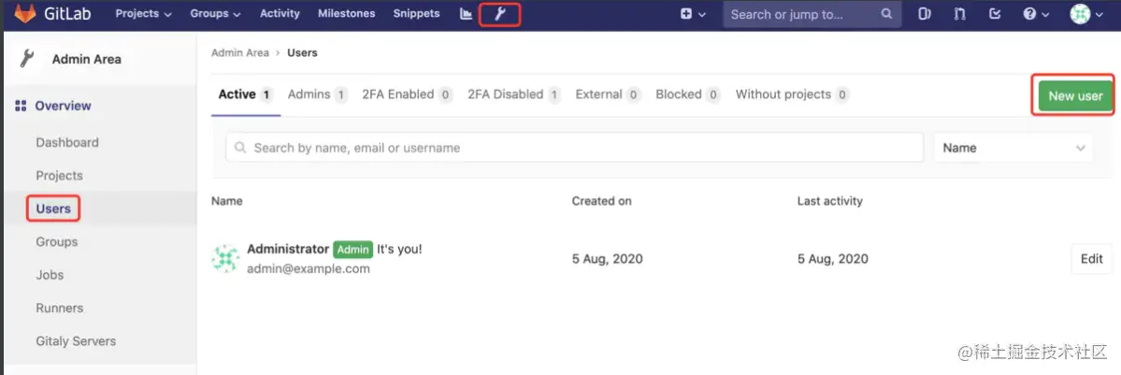Screen dimensions: 1121x375
Task: Click the Users breadcrumb
Action: coord(302,53)
